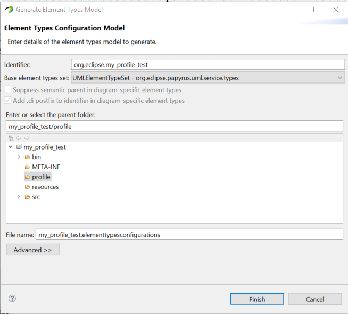The width and height of the screenshot is (348, 314).
Task: Open the Advanced >> options
Action: coord(33,250)
